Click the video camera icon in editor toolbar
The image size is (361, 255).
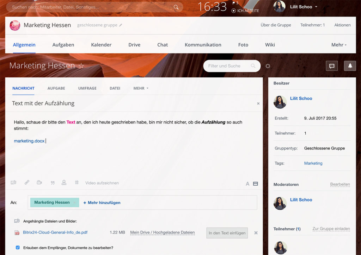(39, 183)
